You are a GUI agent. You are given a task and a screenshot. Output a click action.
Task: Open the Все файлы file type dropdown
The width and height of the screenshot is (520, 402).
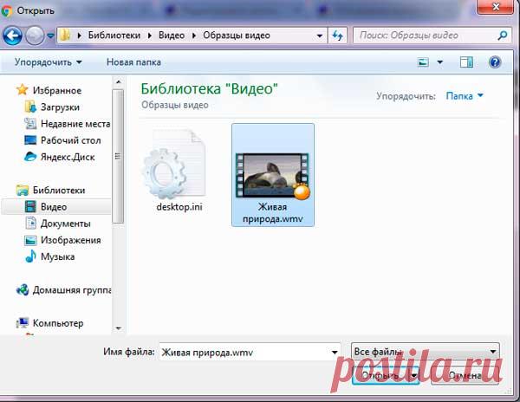click(426, 351)
